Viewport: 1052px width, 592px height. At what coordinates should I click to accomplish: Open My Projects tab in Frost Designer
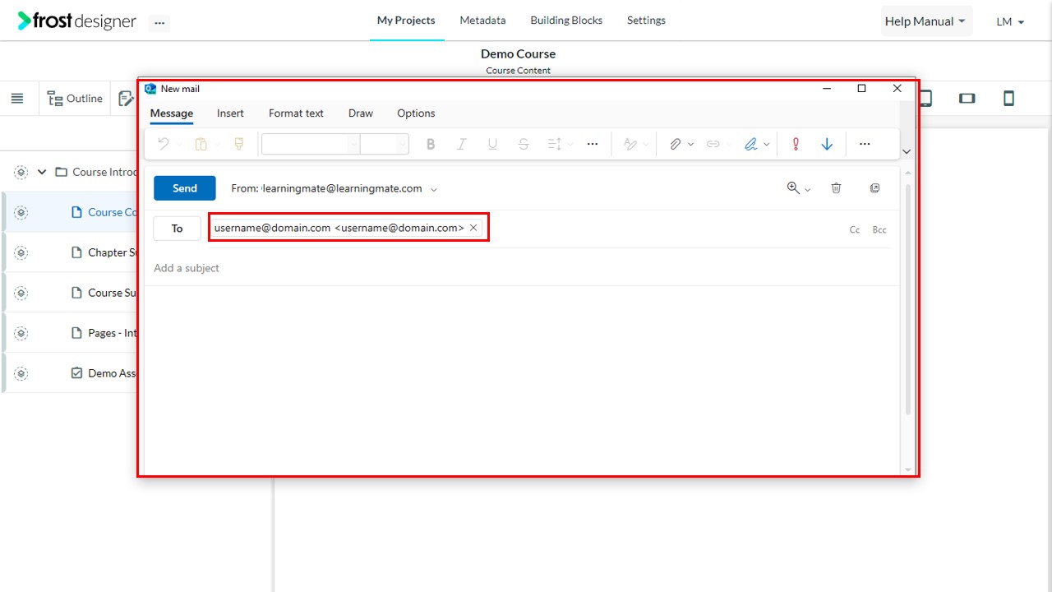click(406, 21)
